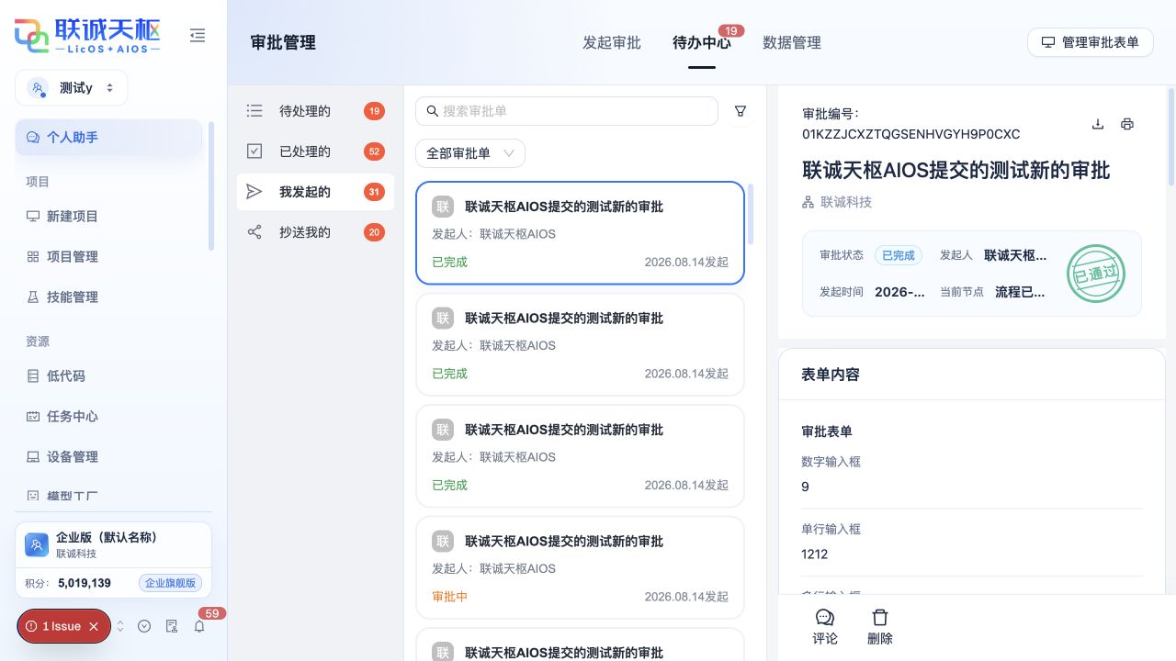1176x661 pixels.
Task: Switch to the 发起审批 tab
Action: tap(612, 42)
